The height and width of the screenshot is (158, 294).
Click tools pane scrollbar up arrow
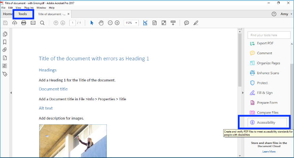[x=292, y=44]
